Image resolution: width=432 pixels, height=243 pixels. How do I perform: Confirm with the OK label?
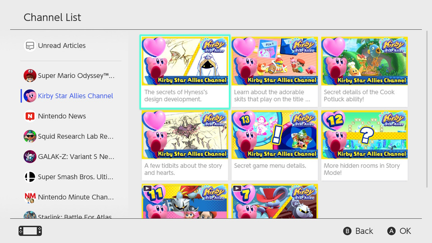405,231
